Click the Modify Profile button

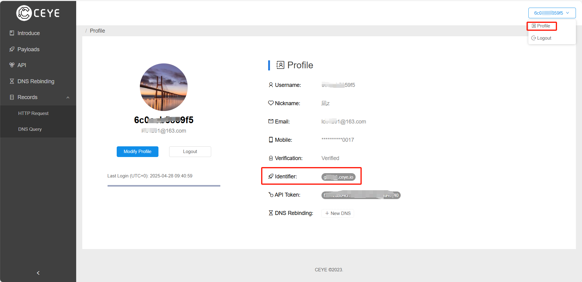[x=137, y=152]
